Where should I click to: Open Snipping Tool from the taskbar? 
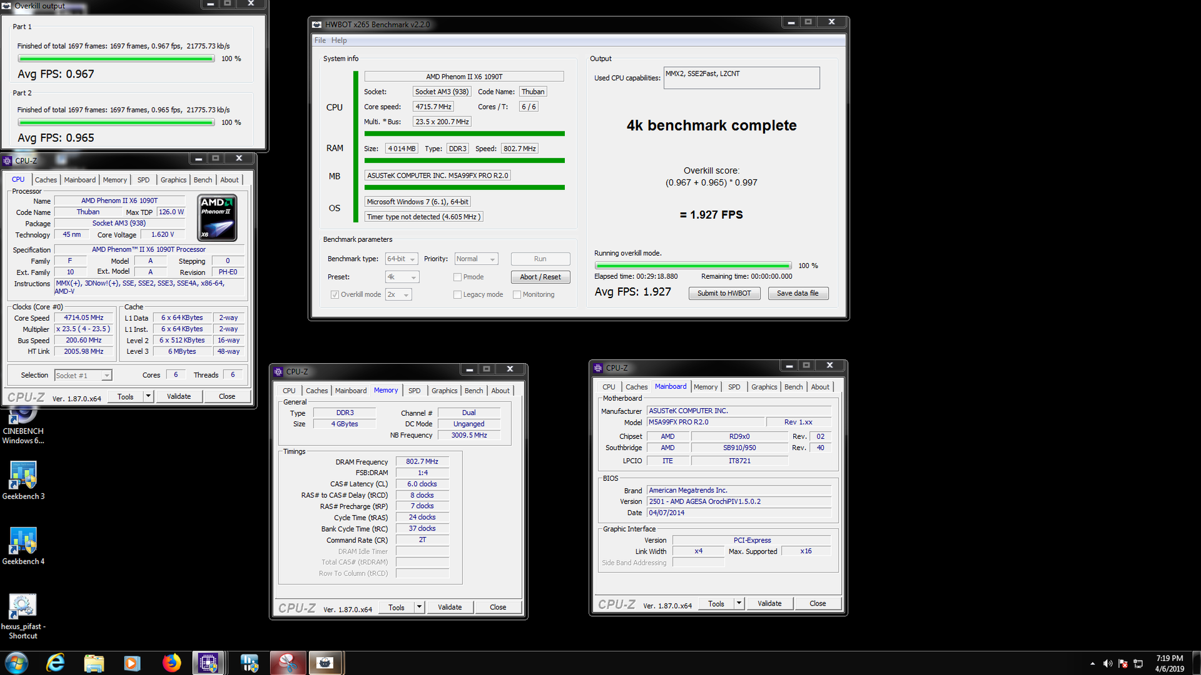(x=288, y=662)
